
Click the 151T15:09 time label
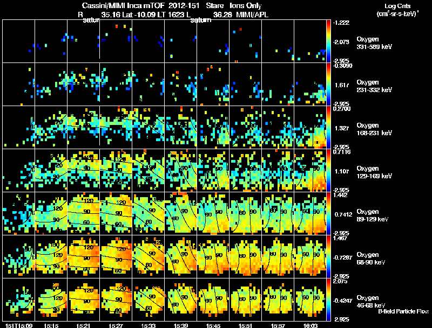(19, 325)
